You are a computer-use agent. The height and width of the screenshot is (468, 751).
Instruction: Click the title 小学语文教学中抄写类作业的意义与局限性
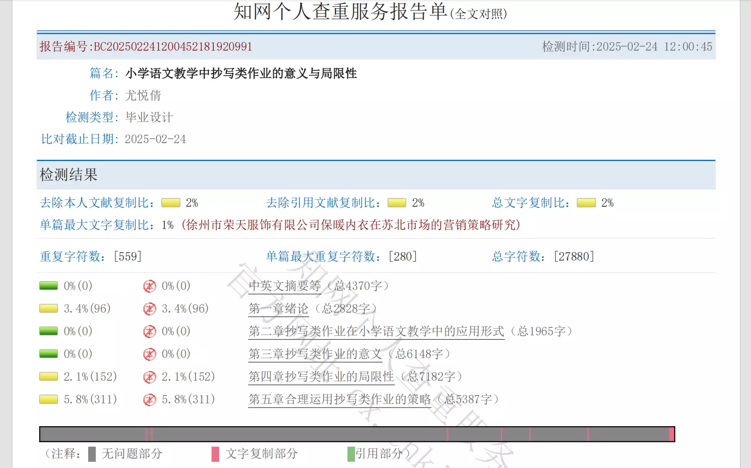pyautogui.click(x=241, y=73)
